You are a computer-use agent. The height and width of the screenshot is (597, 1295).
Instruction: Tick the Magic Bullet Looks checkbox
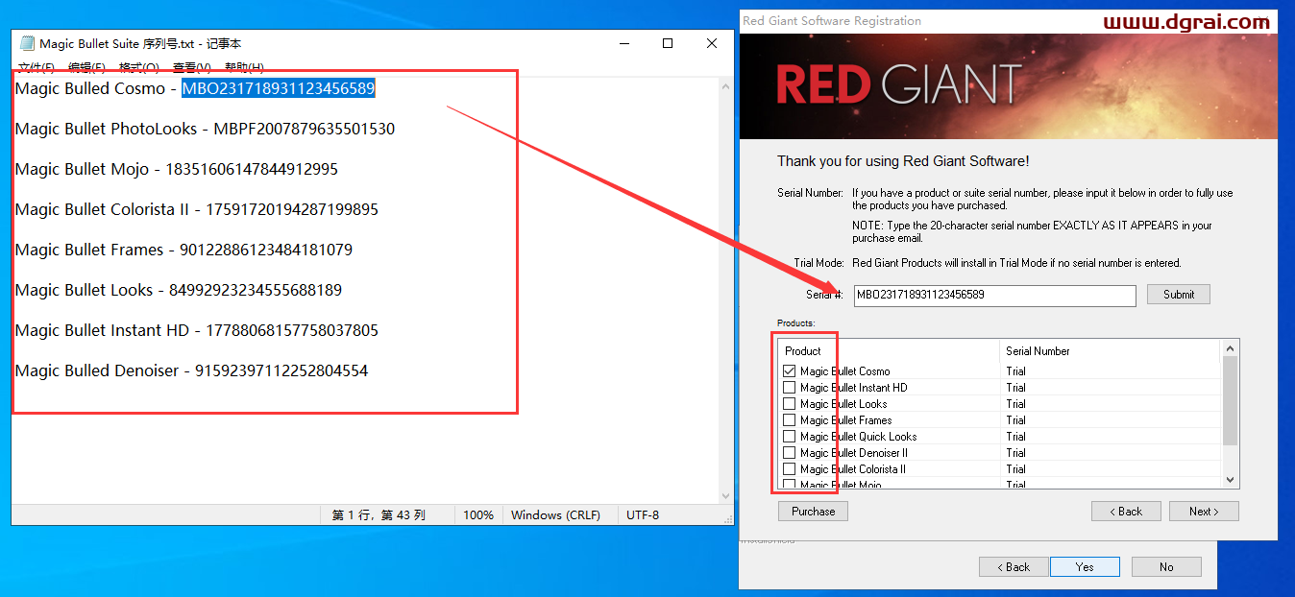(x=790, y=404)
